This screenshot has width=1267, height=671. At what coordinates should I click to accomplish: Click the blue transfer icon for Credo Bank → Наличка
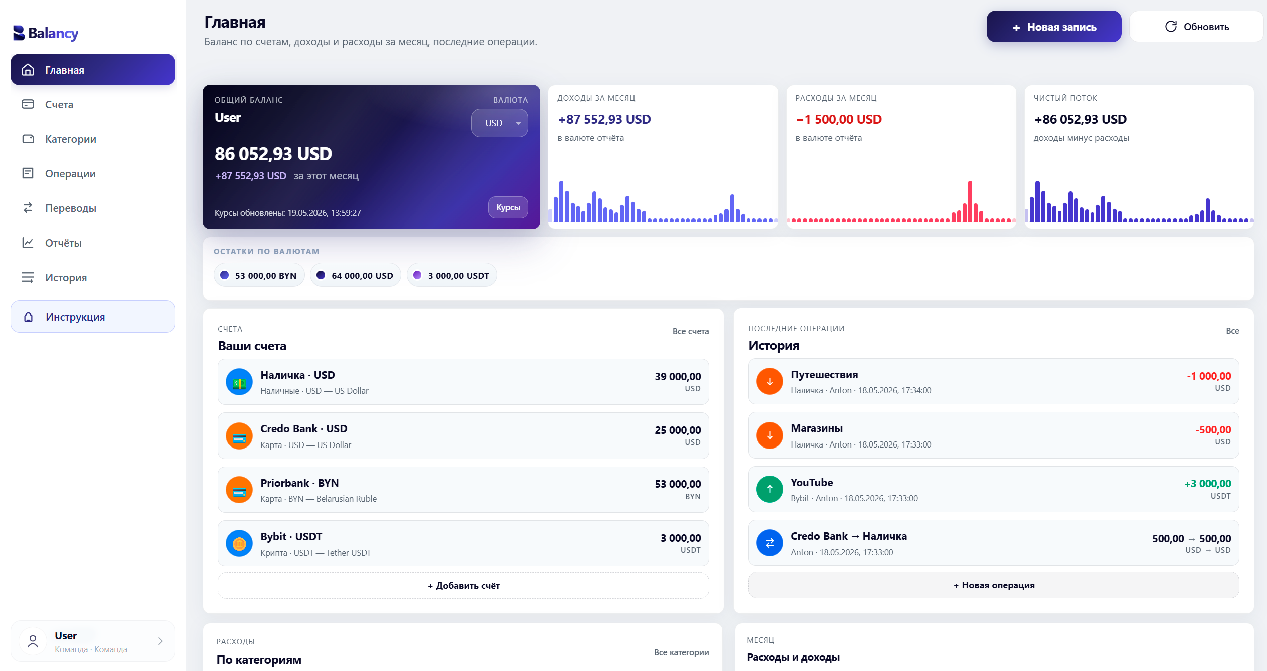[770, 543]
